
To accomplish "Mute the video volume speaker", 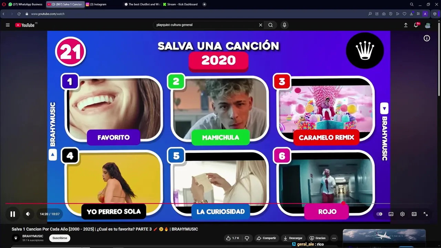I will tap(28, 214).
